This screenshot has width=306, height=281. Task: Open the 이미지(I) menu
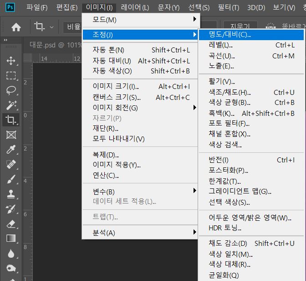pyautogui.click(x=99, y=8)
